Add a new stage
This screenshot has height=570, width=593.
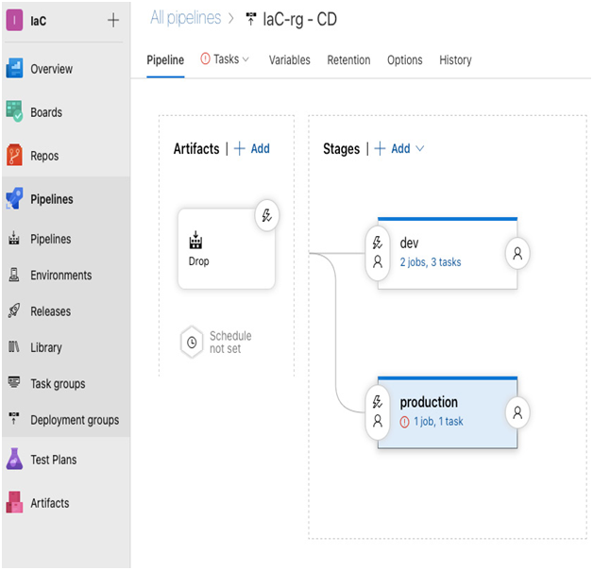(x=392, y=148)
